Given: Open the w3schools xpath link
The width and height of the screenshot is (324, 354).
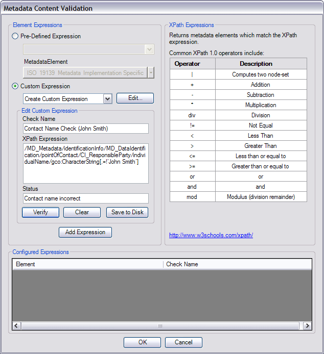Looking at the screenshot, I should tap(211, 235).
